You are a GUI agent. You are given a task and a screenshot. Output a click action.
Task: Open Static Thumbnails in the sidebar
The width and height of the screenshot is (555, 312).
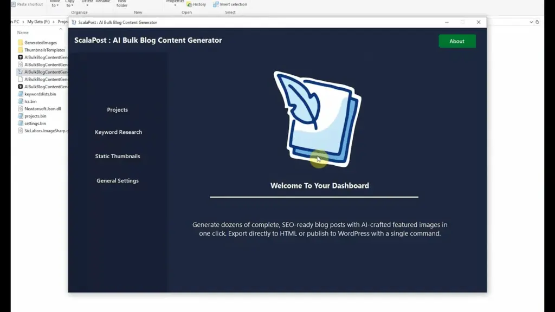coord(118,156)
